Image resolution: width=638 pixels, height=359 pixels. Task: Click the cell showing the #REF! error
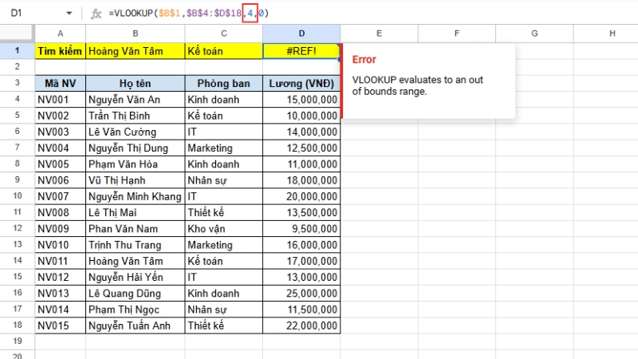click(301, 50)
